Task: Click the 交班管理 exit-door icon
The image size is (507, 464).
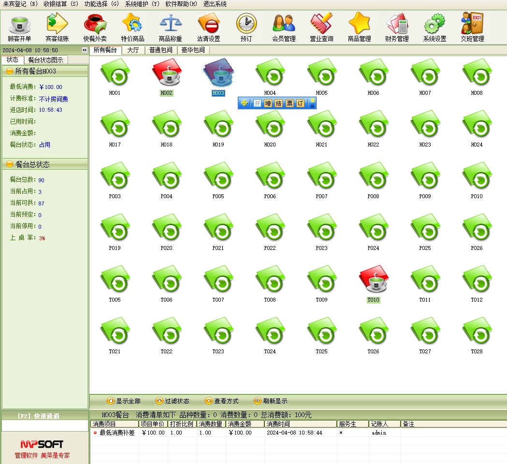Action: [472, 27]
